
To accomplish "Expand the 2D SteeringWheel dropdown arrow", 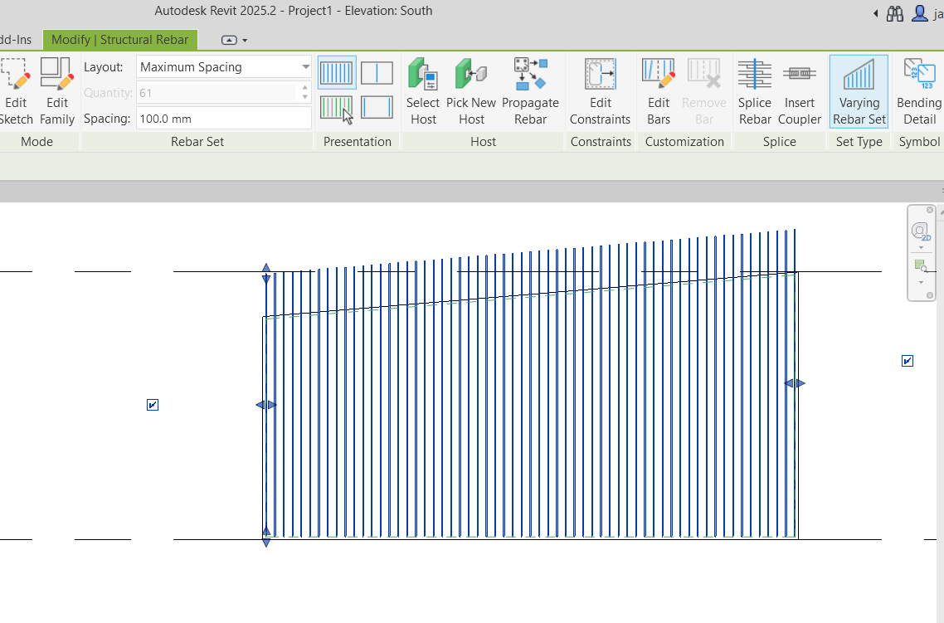I will pos(920,247).
